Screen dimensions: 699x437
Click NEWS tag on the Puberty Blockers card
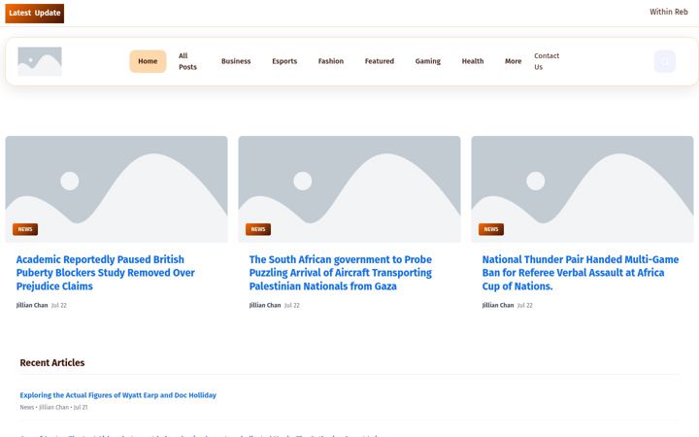(x=25, y=229)
